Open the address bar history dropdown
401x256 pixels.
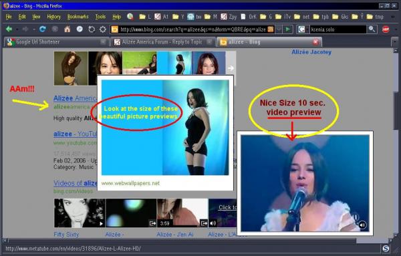tap(279, 29)
